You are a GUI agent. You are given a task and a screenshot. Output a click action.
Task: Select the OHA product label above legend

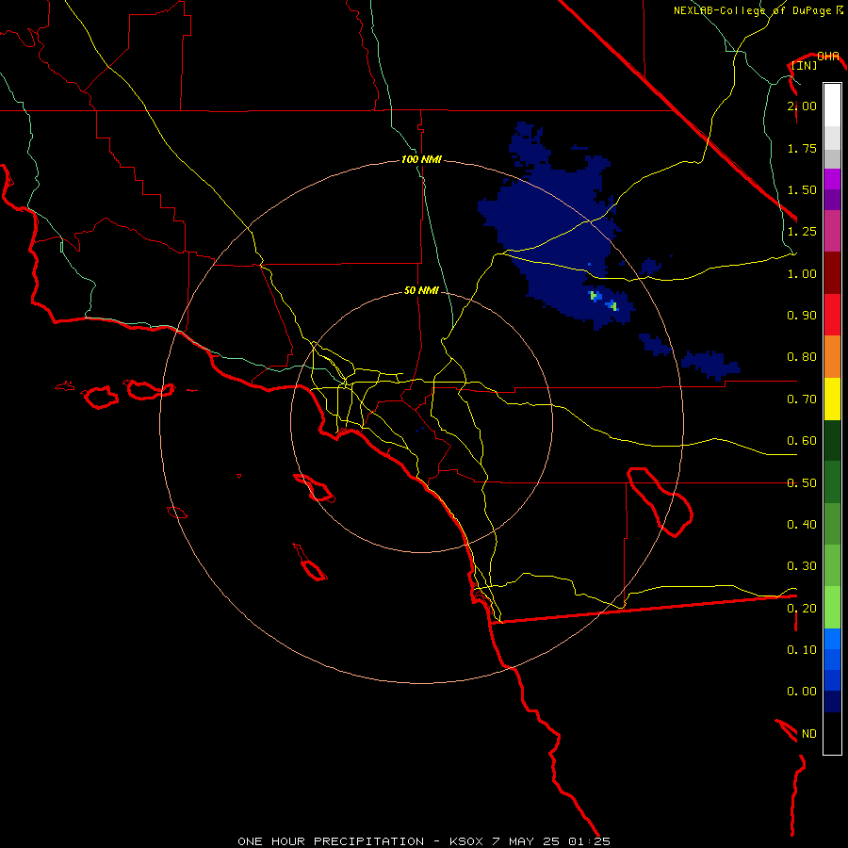coord(827,57)
